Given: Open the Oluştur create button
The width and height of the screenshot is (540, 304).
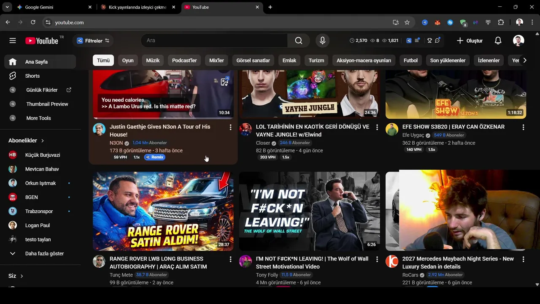Looking at the screenshot, I should click(470, 41).
